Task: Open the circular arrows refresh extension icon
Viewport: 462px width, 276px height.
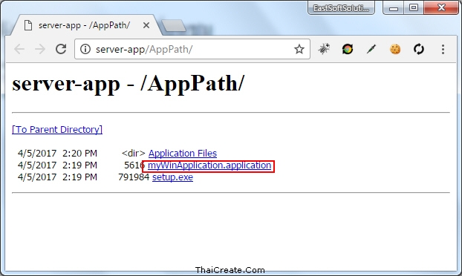Action: [419, 49]
